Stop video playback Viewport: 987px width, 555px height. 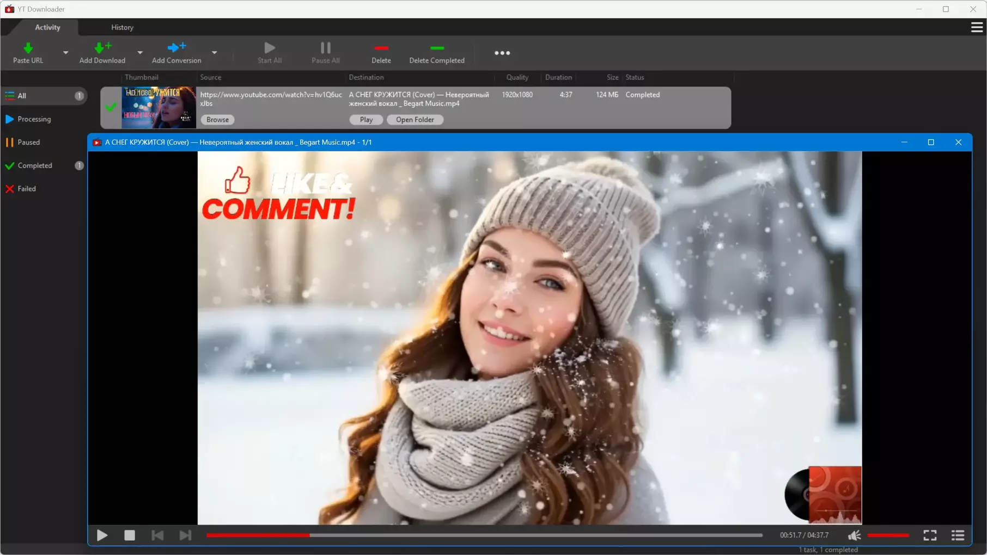(x=130, y=535)
